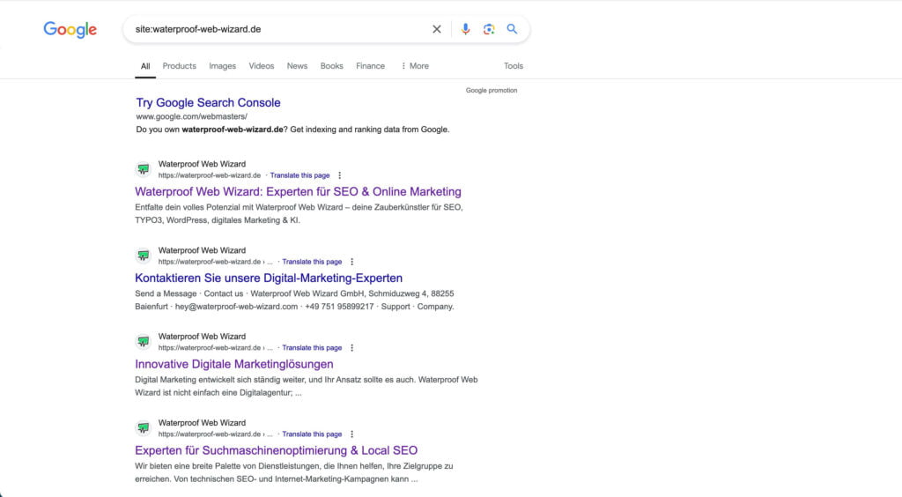Start voice search with microphone icon
This screenshot has width=902, height=497.
click(465, 29)
